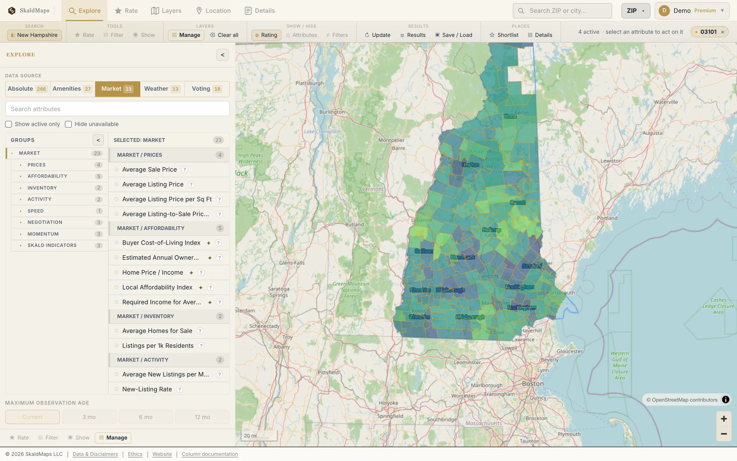Focus the Search ZIP or city field

pyautogui.click(x=562, y=11)
